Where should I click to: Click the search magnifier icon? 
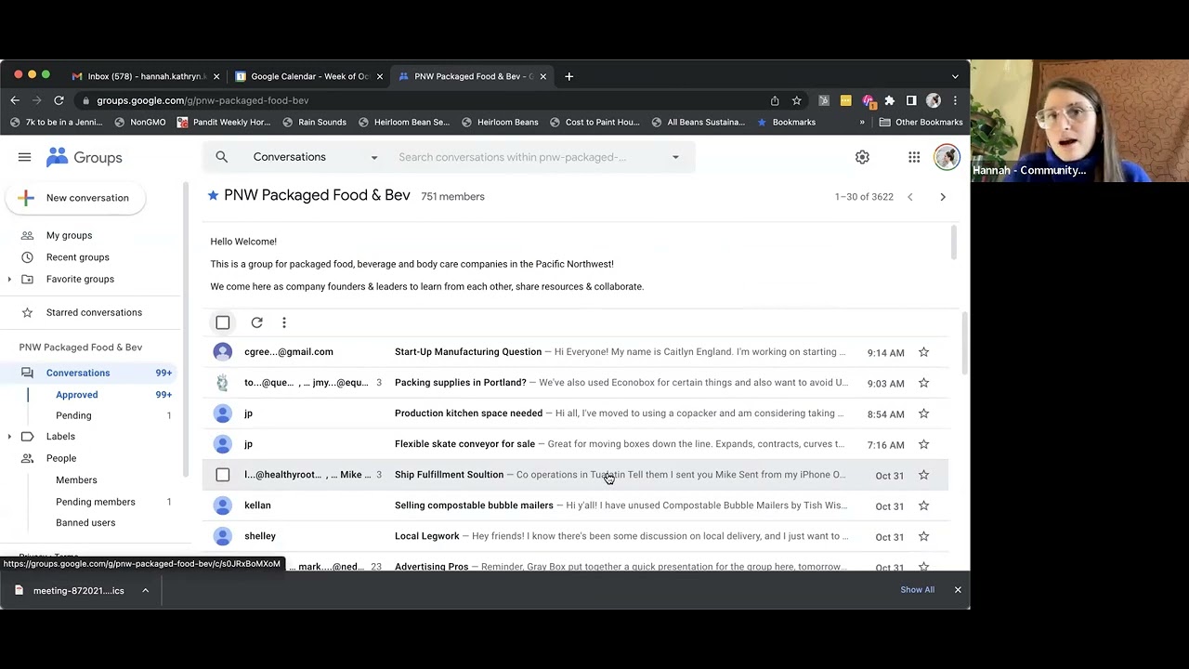222,157
